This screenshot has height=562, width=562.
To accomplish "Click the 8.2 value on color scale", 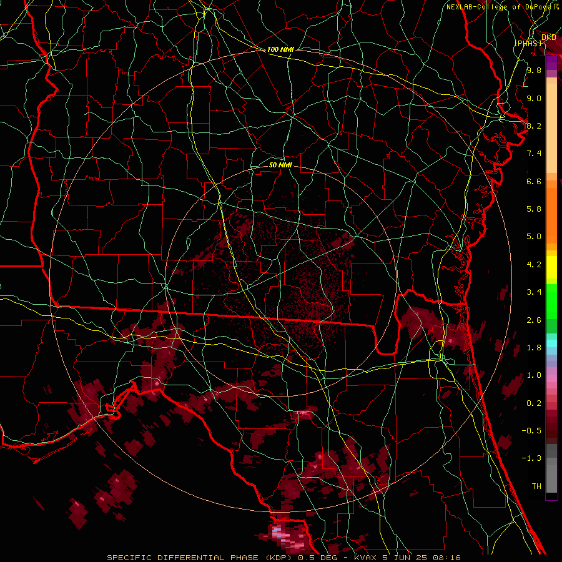I will point(534,126).
